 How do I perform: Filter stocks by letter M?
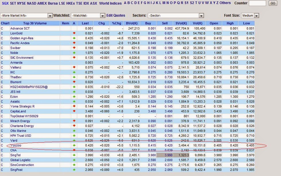(x=164, y=3)
